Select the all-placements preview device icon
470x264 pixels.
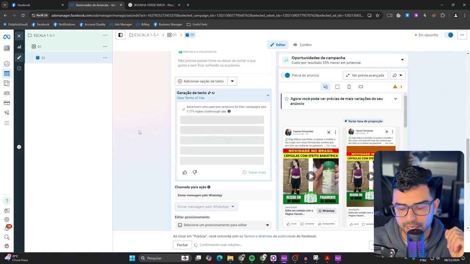(325, 87)
